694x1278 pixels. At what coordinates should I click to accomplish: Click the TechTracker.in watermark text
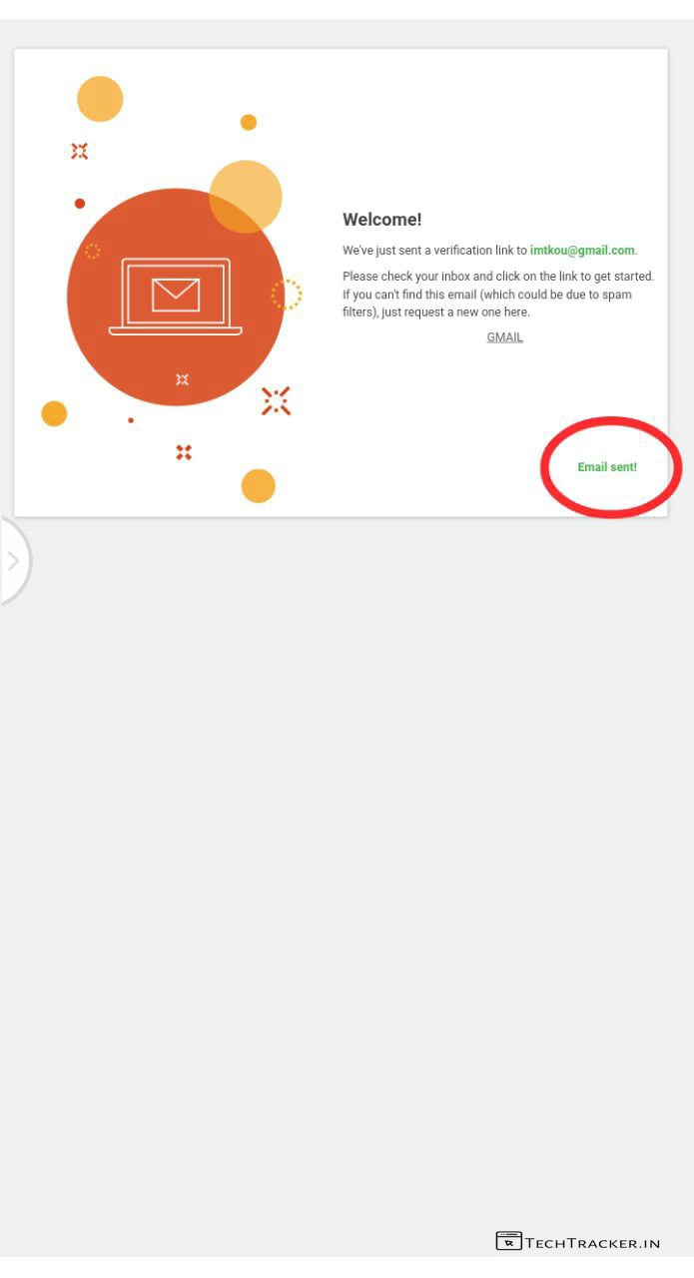592,1243
